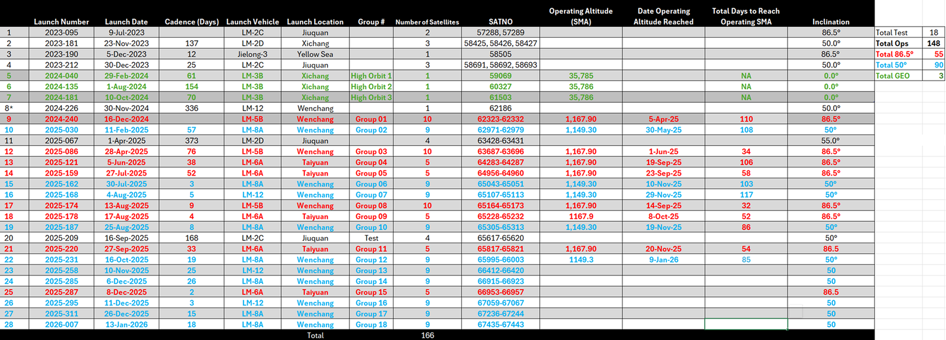Select the Test group cell
Screen dimensions: 946x340
click(371, 238)
